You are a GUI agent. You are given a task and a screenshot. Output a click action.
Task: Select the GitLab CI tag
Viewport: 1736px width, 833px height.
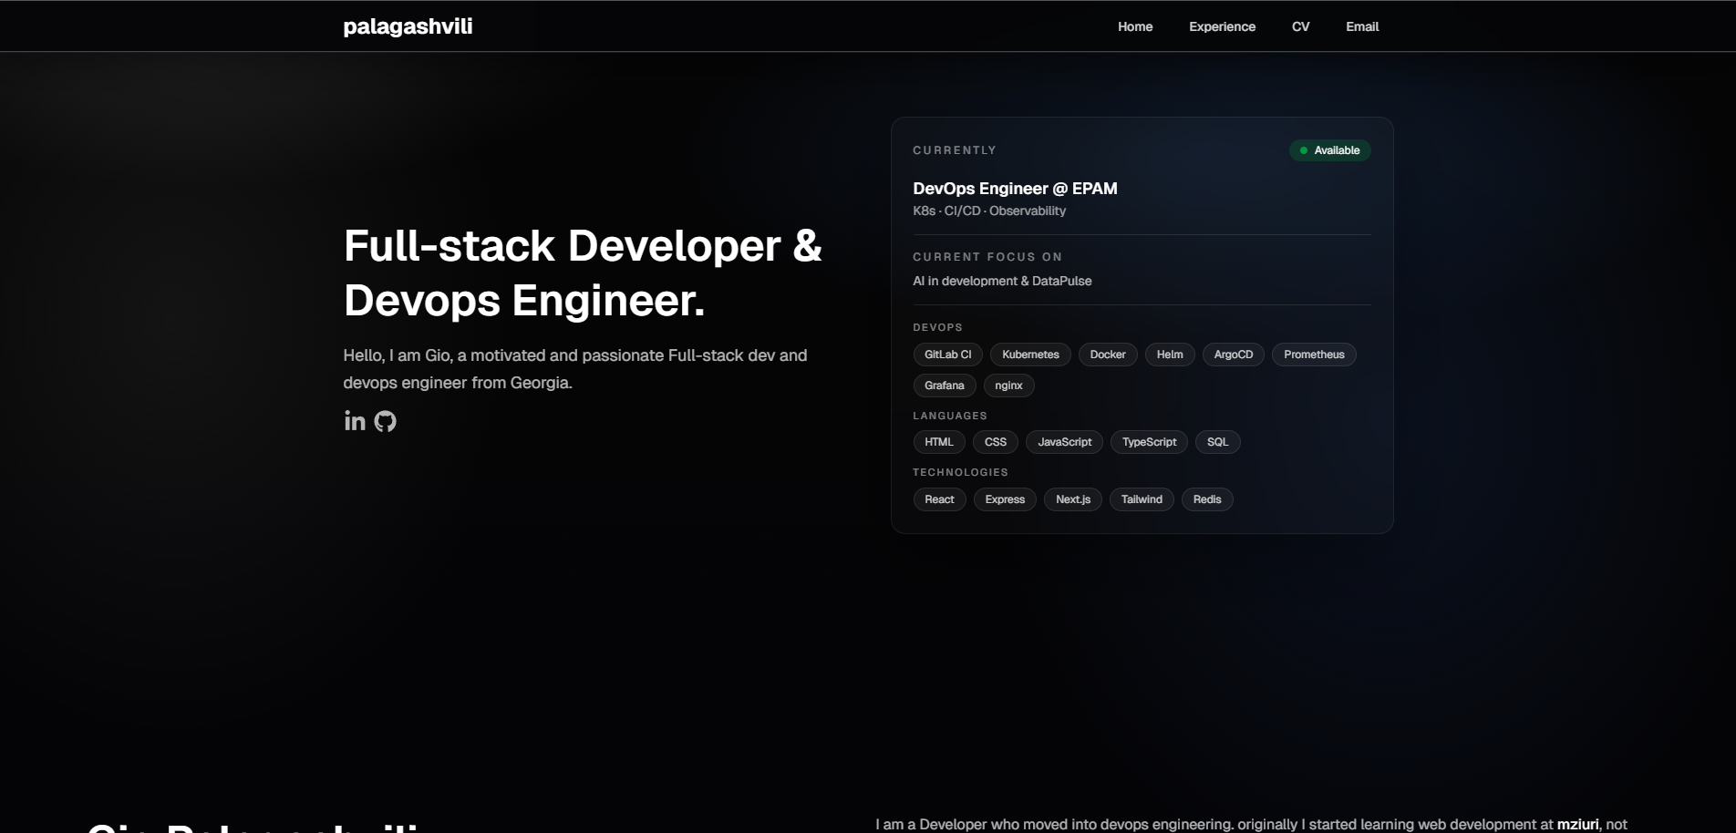[x=947, y=355]
